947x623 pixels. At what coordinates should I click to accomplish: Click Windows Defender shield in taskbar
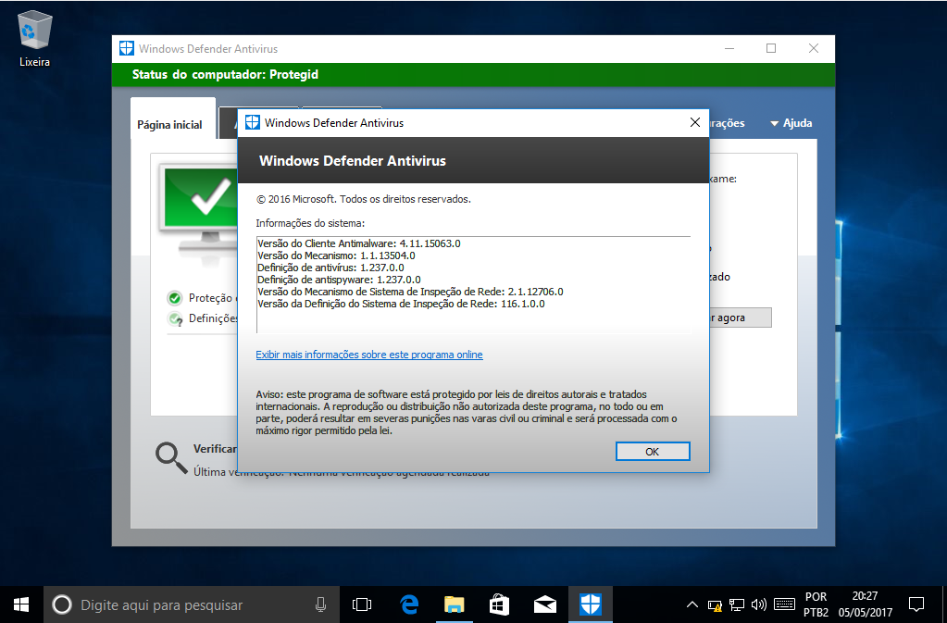pos(590,604)
